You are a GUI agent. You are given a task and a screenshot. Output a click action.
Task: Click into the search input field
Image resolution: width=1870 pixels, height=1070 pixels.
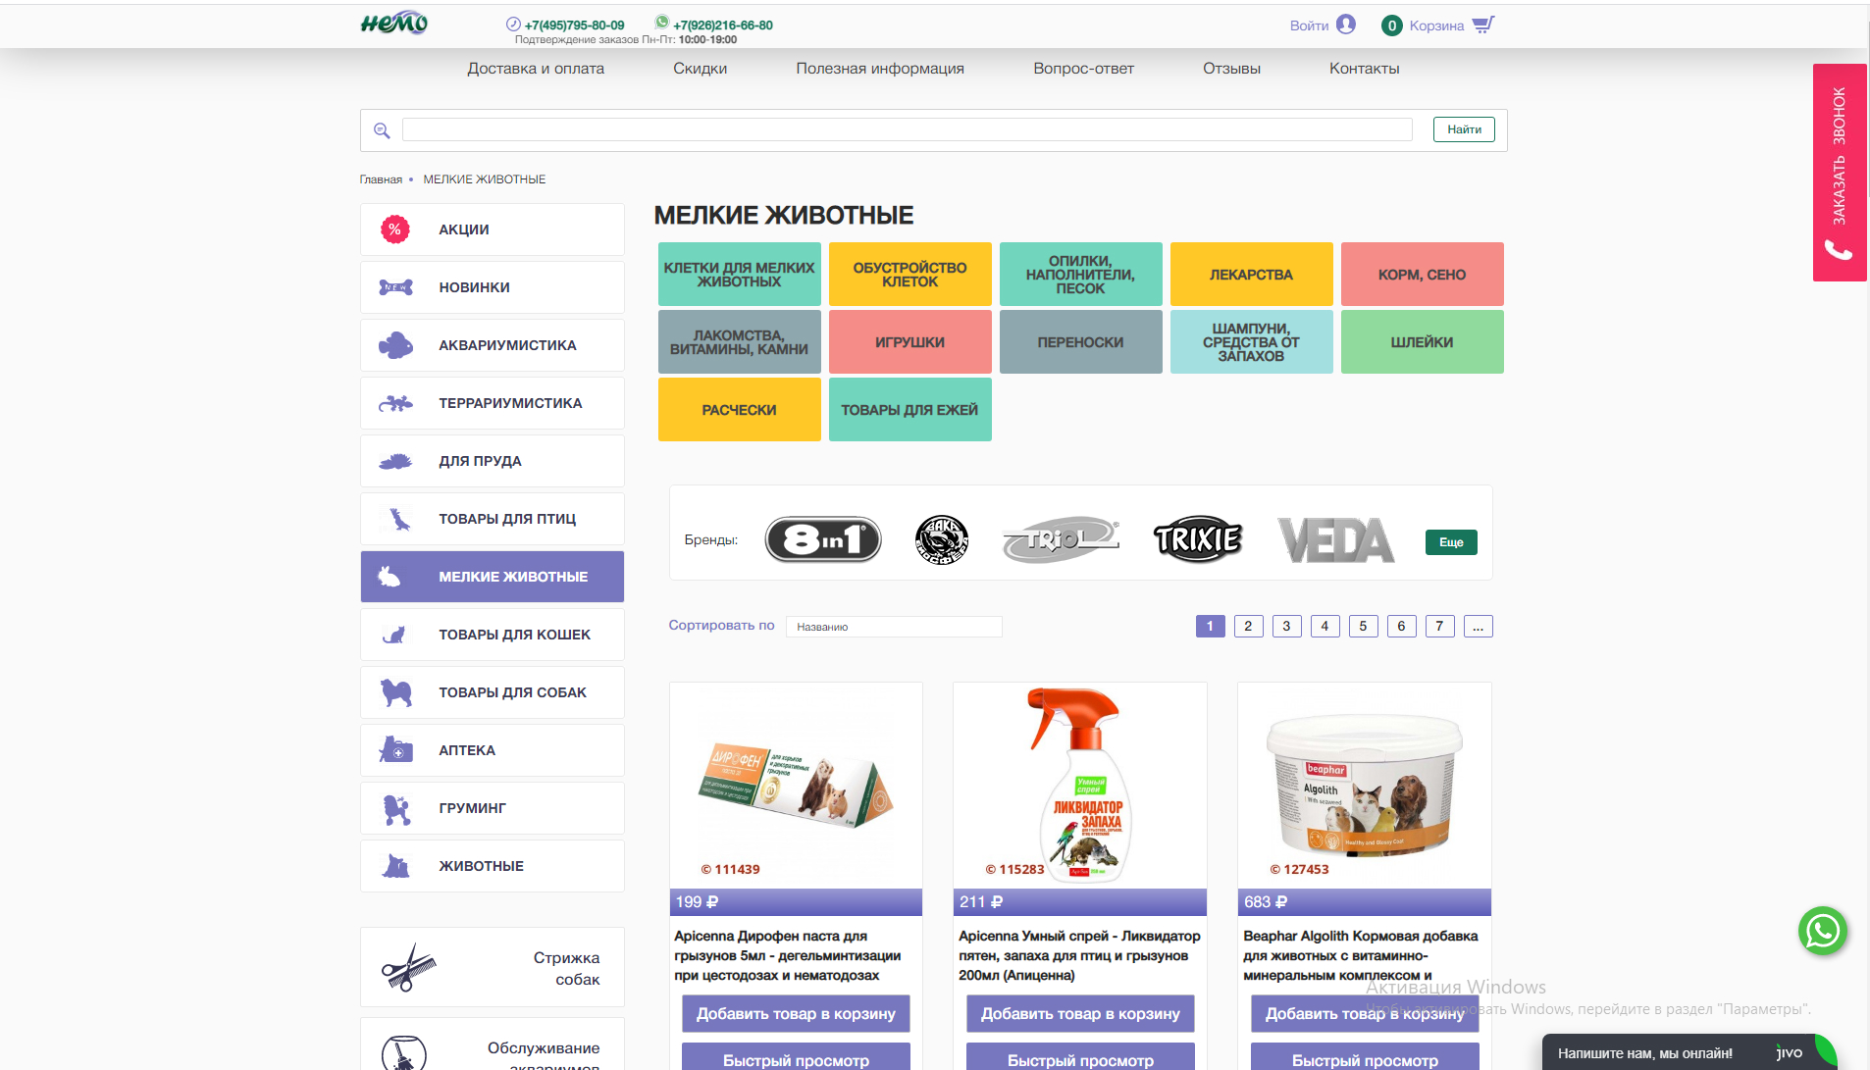[907, 129]
